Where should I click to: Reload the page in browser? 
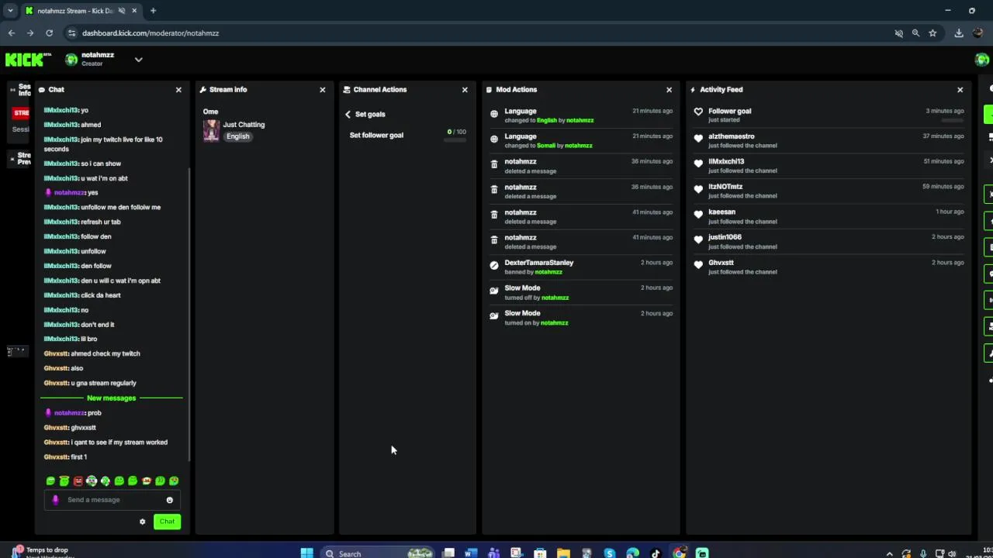tap(49, 33)
